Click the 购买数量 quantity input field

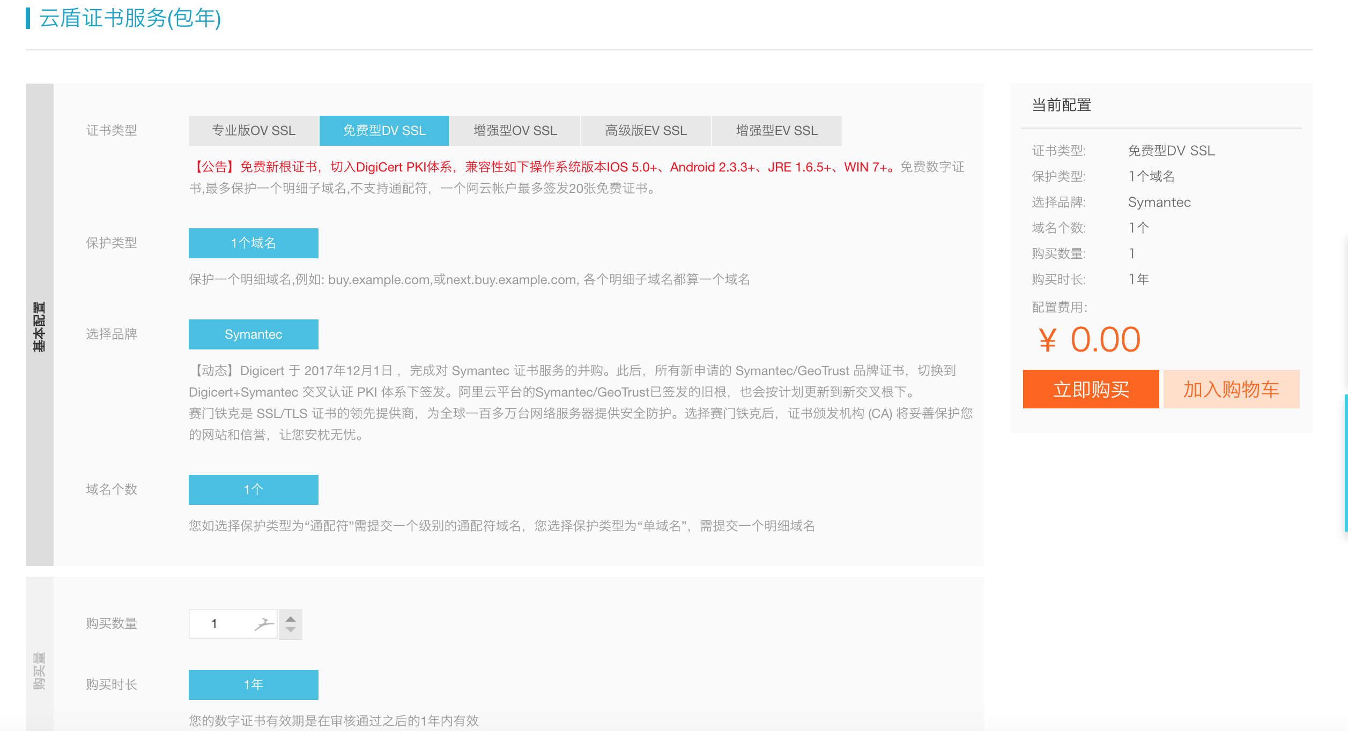233,624
